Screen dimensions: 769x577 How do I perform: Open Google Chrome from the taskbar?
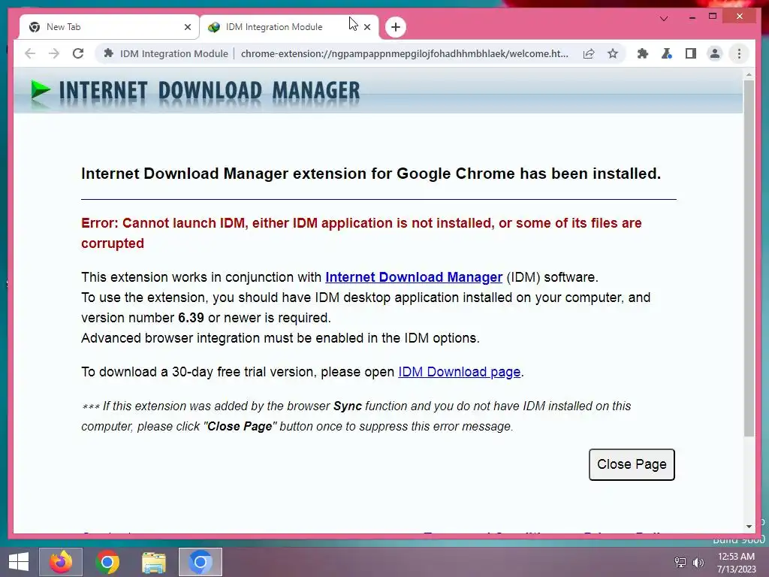tap(107, 562)
